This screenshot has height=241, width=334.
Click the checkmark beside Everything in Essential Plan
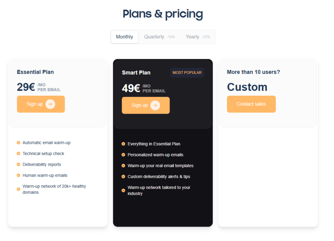click(x=123, y=144)
